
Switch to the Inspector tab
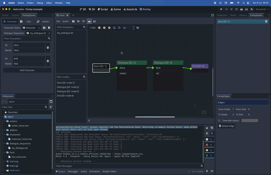pos(222,15)
